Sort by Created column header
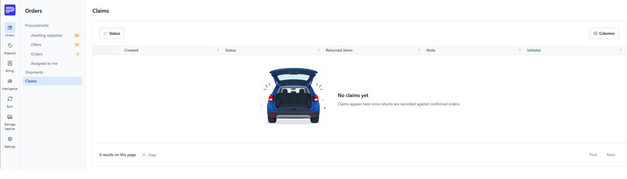 point(131,50)
